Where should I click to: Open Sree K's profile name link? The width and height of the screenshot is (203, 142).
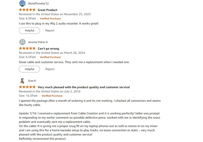click(32, 81)
